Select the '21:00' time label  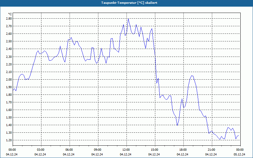(212, 150)
